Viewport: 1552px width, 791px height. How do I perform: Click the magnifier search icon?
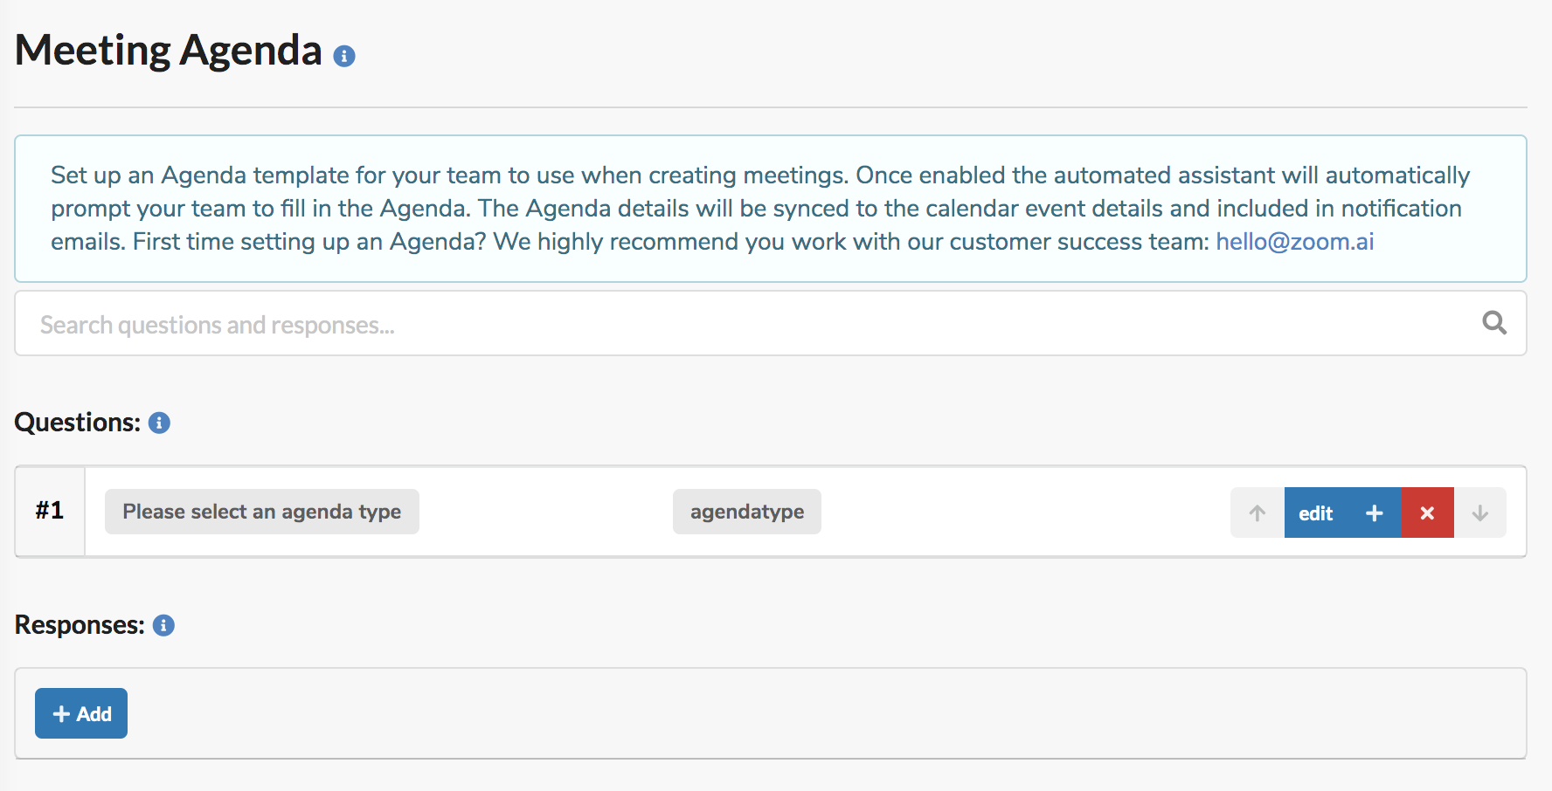[x=1494, y=323]
